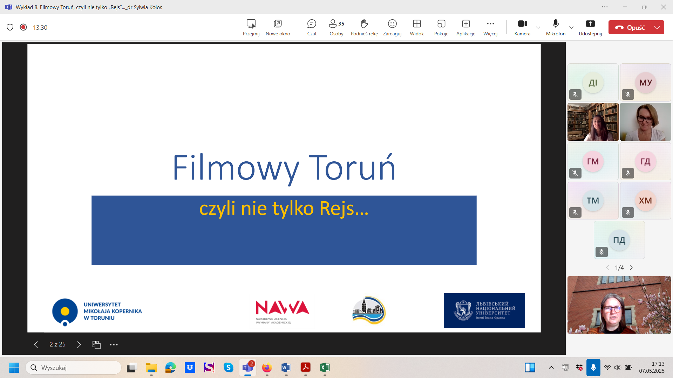Image resolution: width=673 pixels, height=378 pixels.
Task: Toggle the Mikrofon mute button
Action: point(556,27)
